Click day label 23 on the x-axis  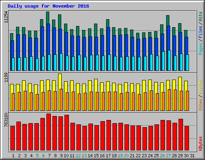[144, 156]
